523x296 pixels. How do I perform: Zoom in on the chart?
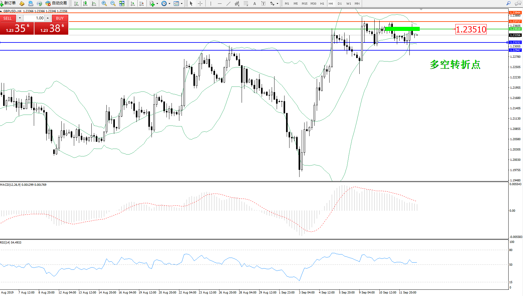[x=104, y=3]
